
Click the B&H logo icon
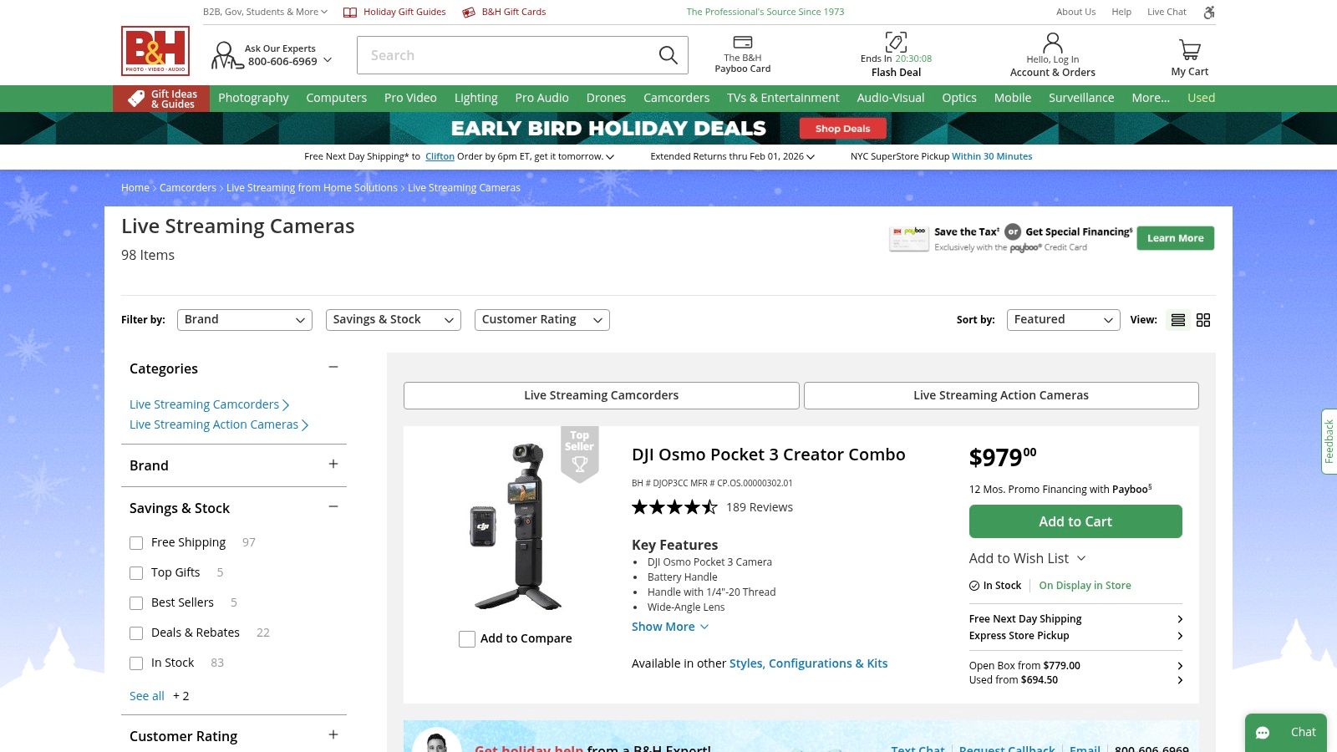155,51
